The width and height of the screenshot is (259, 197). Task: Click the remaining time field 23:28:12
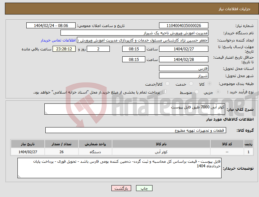pyautogui.click(x=64, y=49)
